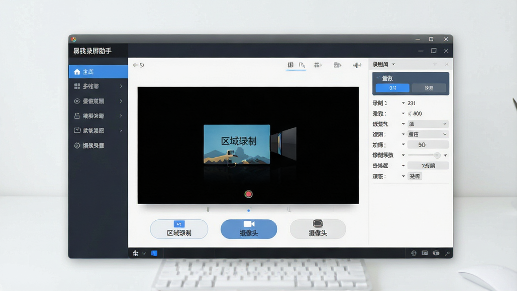This screenshot has height=291, width=517.
Task: Open the dropdown triangle beside the 291 value
Action: (x=403, y=103)
